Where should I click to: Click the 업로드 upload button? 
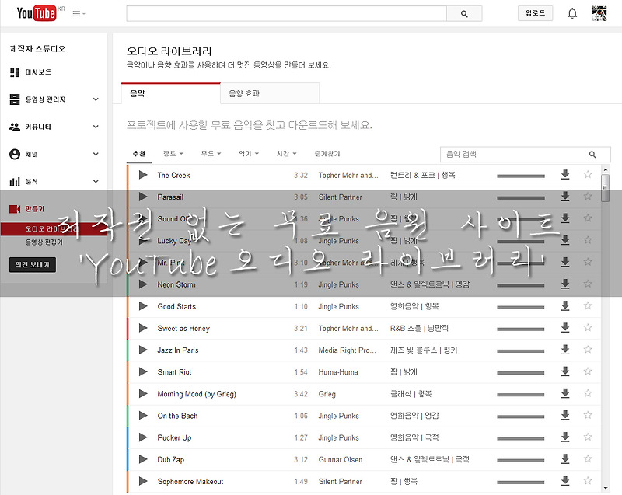click(535, 13)
